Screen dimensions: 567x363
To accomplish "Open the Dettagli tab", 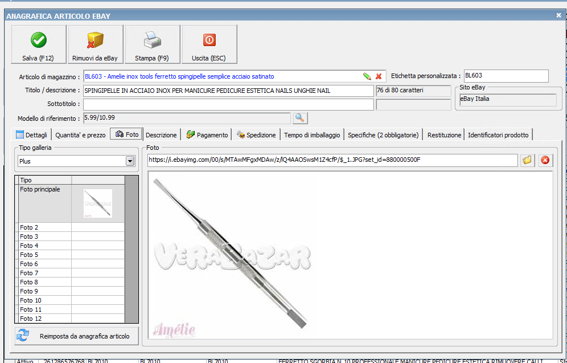I will point(31,135).
